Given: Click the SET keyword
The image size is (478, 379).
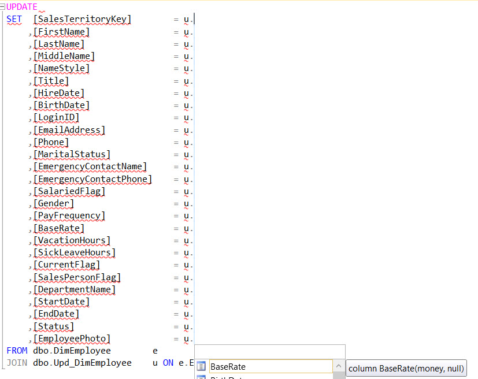Looking at the screenshot, I should [14, 19].
